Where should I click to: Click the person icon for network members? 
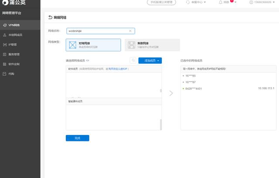click(5, 35)
